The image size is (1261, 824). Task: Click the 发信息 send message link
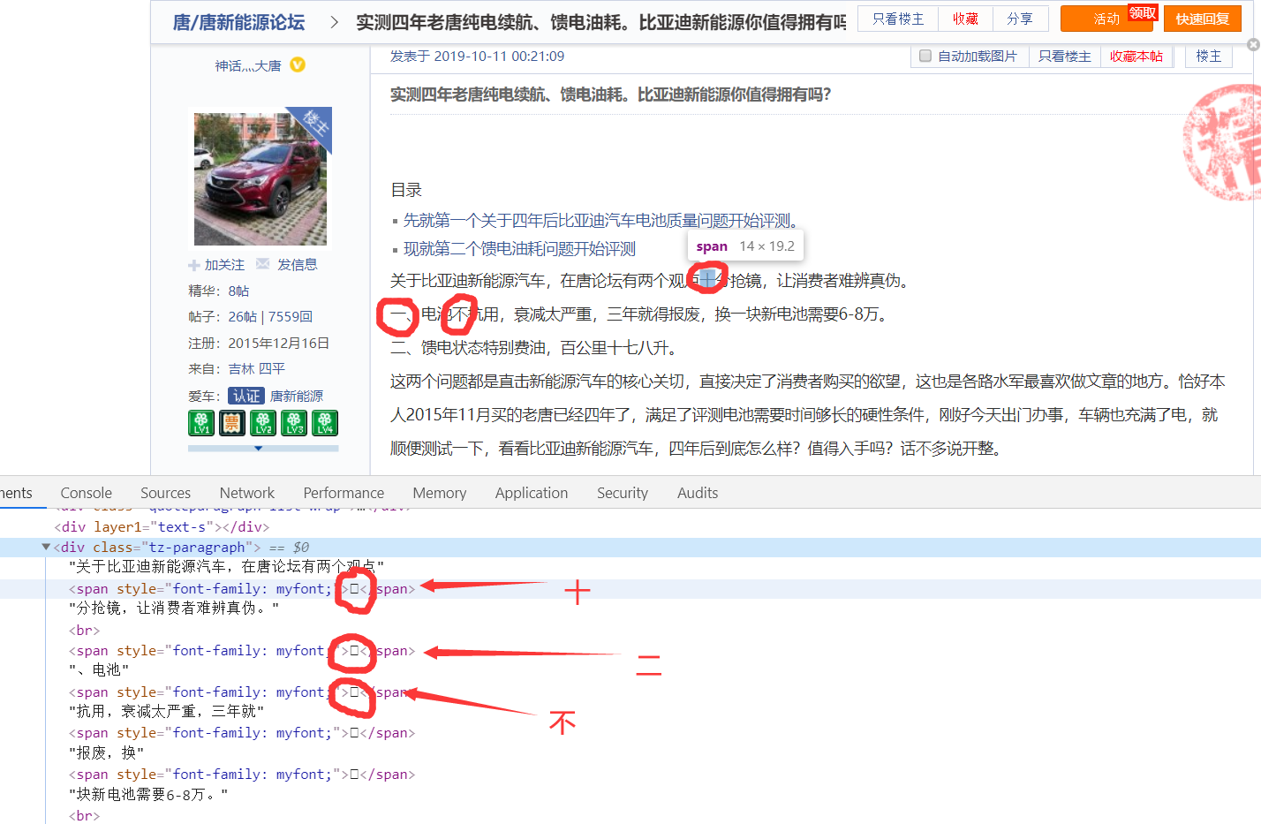click(297, 264)
